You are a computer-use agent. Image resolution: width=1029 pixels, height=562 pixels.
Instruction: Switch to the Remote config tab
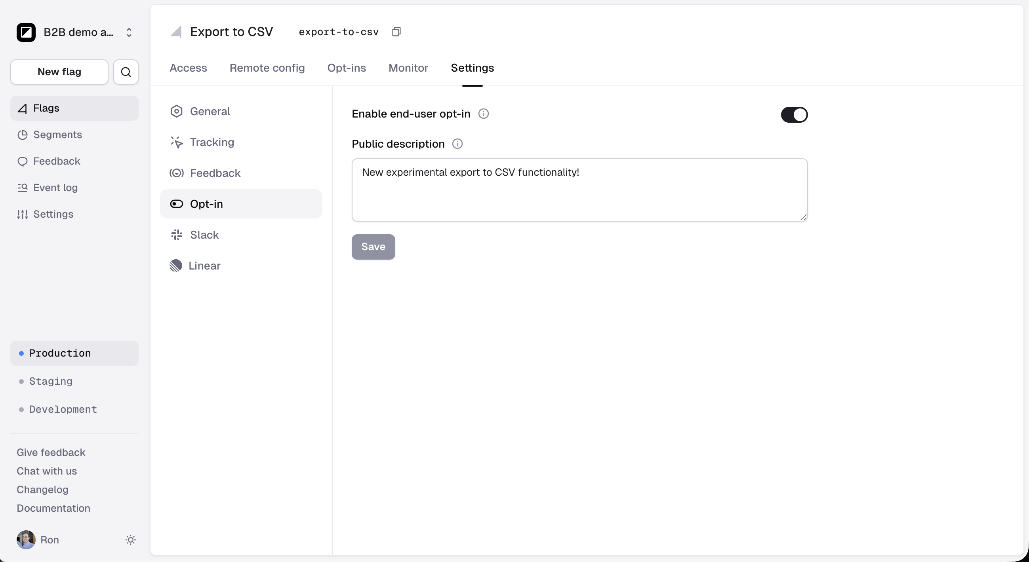pyautogui.click(x=267, y=68)
